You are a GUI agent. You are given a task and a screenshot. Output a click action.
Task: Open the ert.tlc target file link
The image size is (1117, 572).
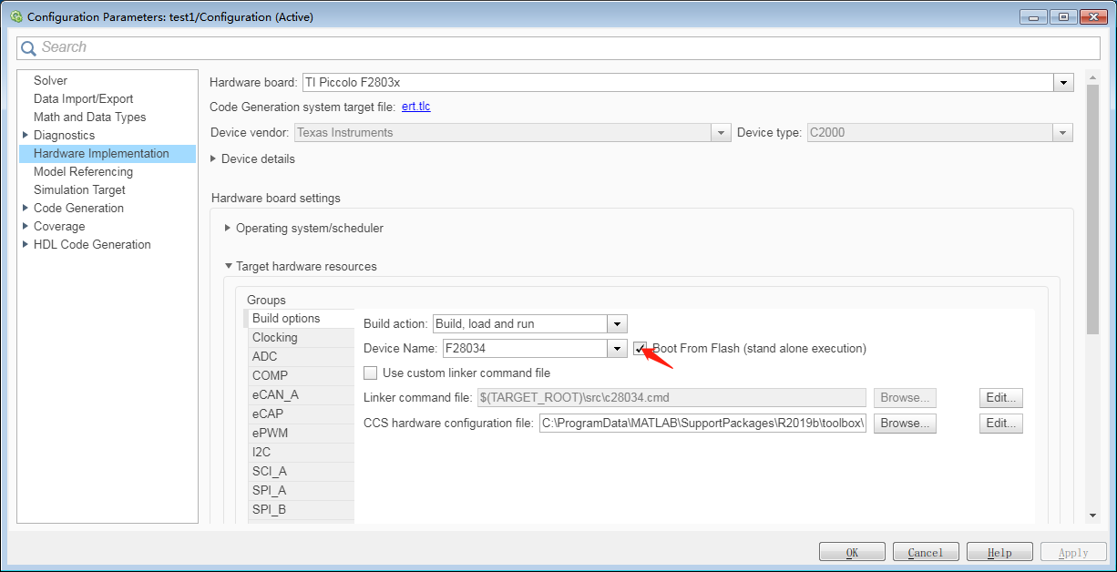tap(415, 107)
